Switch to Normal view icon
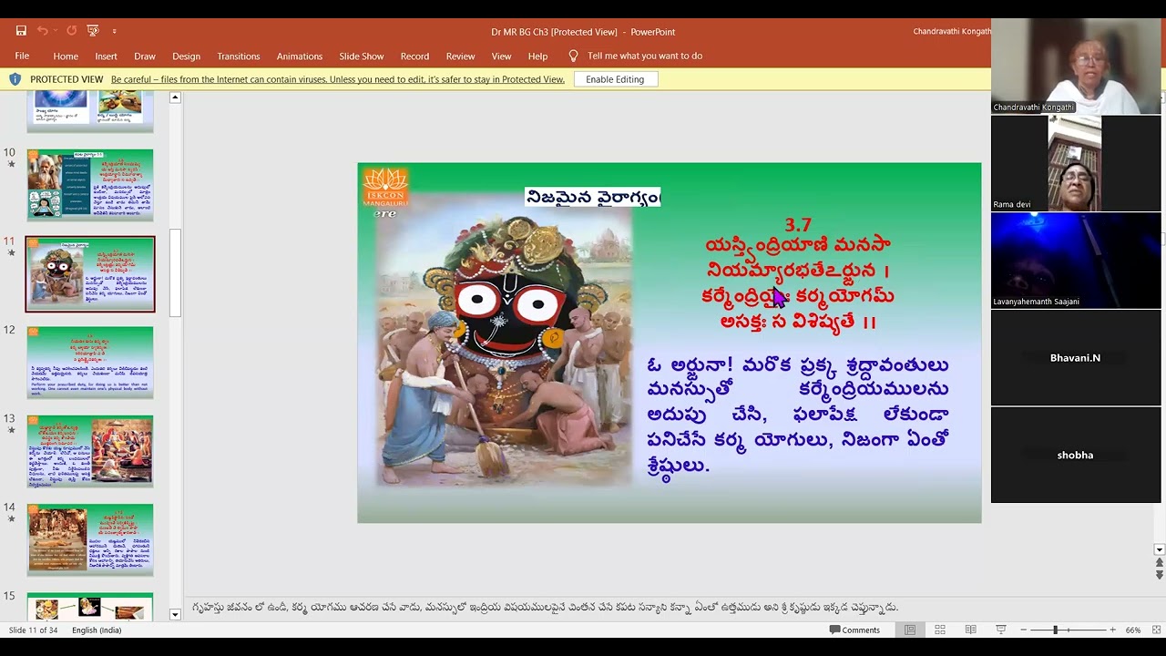Viewport: 1166px width, 656px height. tap(909, 630)
